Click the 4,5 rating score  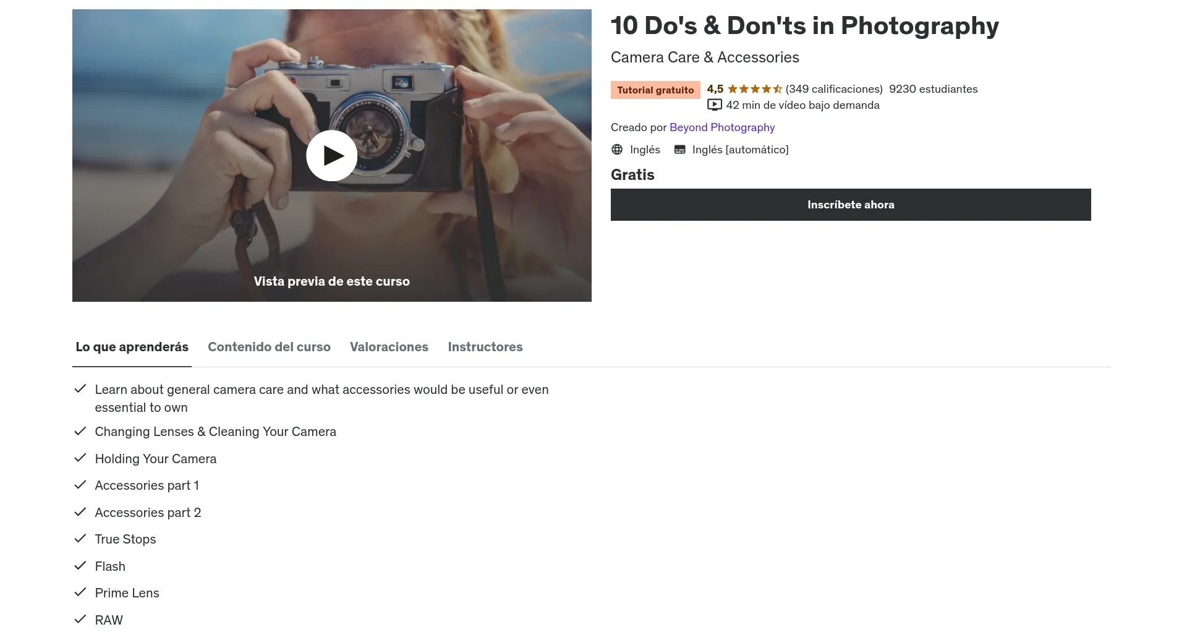715,88
